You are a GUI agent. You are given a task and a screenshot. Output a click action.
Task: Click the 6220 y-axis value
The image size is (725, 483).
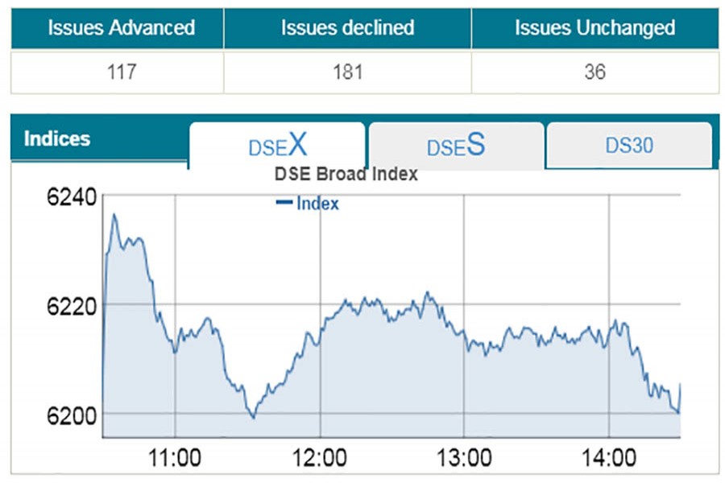72,306
